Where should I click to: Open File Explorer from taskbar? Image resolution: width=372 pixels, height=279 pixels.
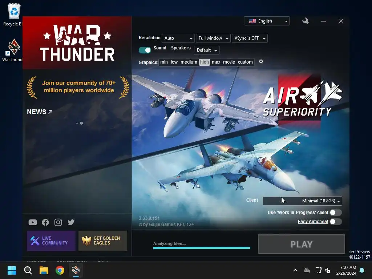[x=44, y=270]
